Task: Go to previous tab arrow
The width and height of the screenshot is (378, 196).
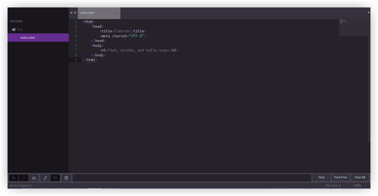Action: [71, 13]
